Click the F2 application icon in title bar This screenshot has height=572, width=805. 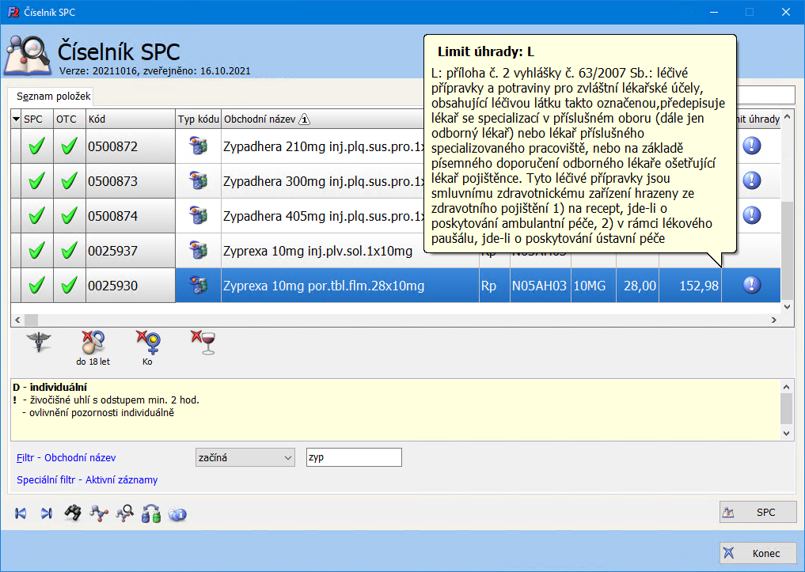pyautogui.click(x=13, y=12)
